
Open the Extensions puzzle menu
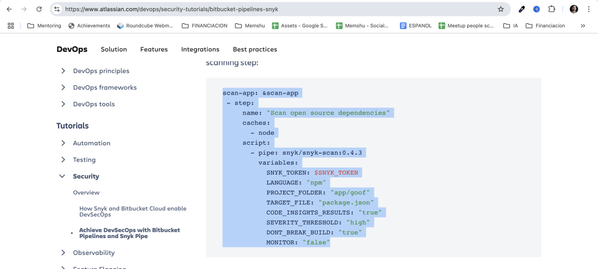pos(551,9)
